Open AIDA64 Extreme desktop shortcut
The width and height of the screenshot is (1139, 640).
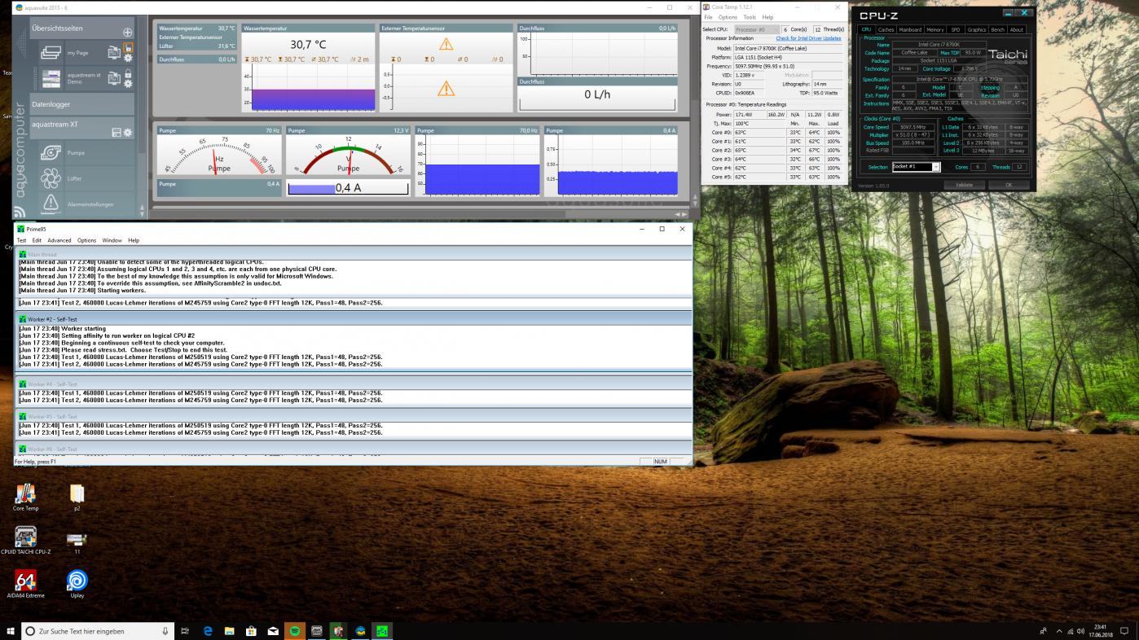pos(25,584)
